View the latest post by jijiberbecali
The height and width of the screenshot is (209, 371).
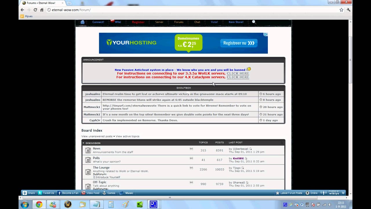tap(251, 149)
